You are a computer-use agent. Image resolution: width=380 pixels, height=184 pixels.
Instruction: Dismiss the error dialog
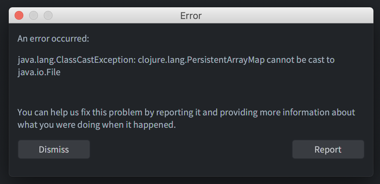click(54, 149)
